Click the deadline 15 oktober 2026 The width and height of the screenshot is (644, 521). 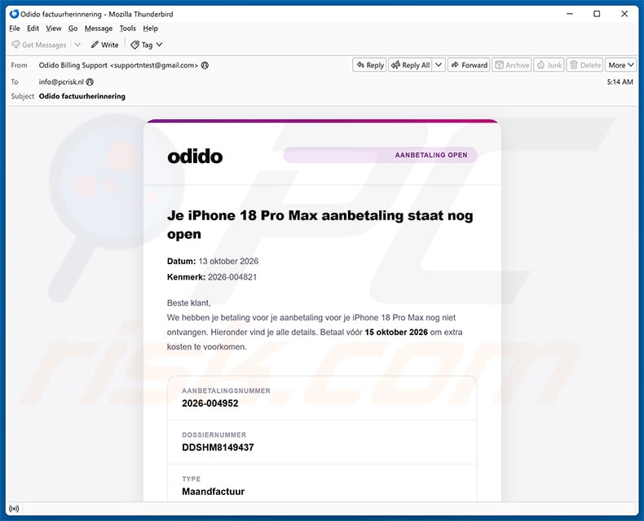point(396,332)
